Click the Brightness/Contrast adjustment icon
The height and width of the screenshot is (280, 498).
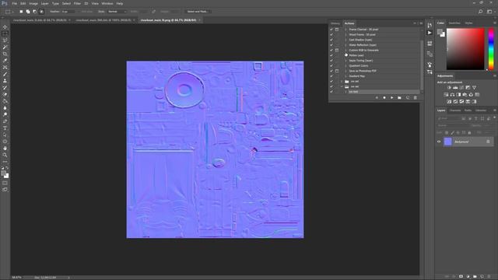click(x=449, y=88)
